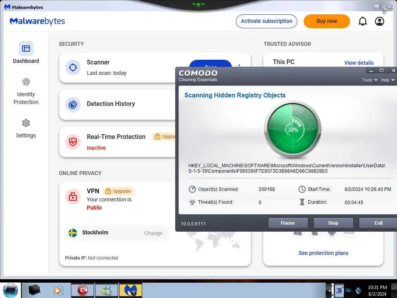Open Identity Protection fingerprint icon
The width and height of the screenshot is (397, 298).
point(26,82)
